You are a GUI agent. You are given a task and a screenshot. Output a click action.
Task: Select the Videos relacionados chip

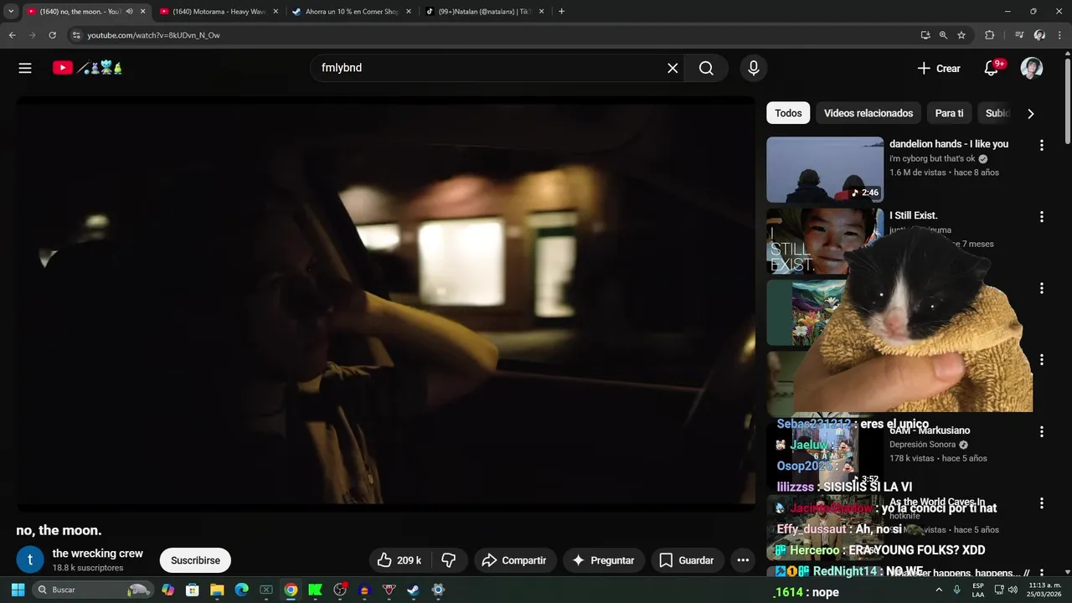868,113
